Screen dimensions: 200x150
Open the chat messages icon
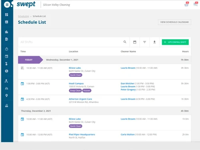point(196,4)
